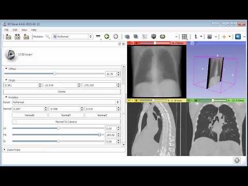The width and height of the screenshot is (248, 186).
Task: Click the LR value stepper arrows
Action: pos(118,128)
